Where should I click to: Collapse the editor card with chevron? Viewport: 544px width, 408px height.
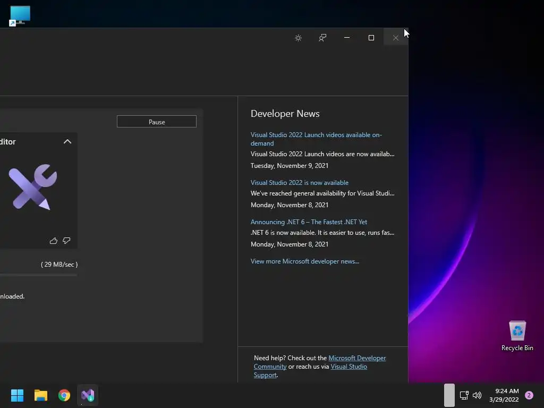click(67, 141)
